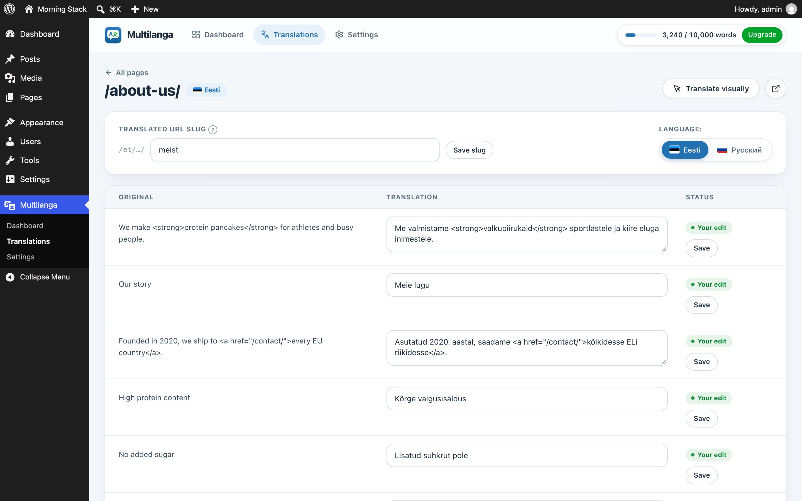
Task: Save the 'Kõrge valgusisaldus' translation
Action: [701, 419]
